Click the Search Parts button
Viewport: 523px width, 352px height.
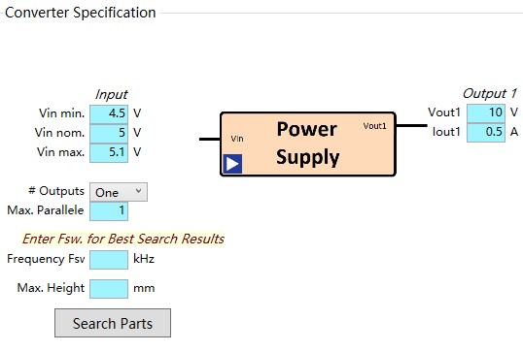click(113, 323)
